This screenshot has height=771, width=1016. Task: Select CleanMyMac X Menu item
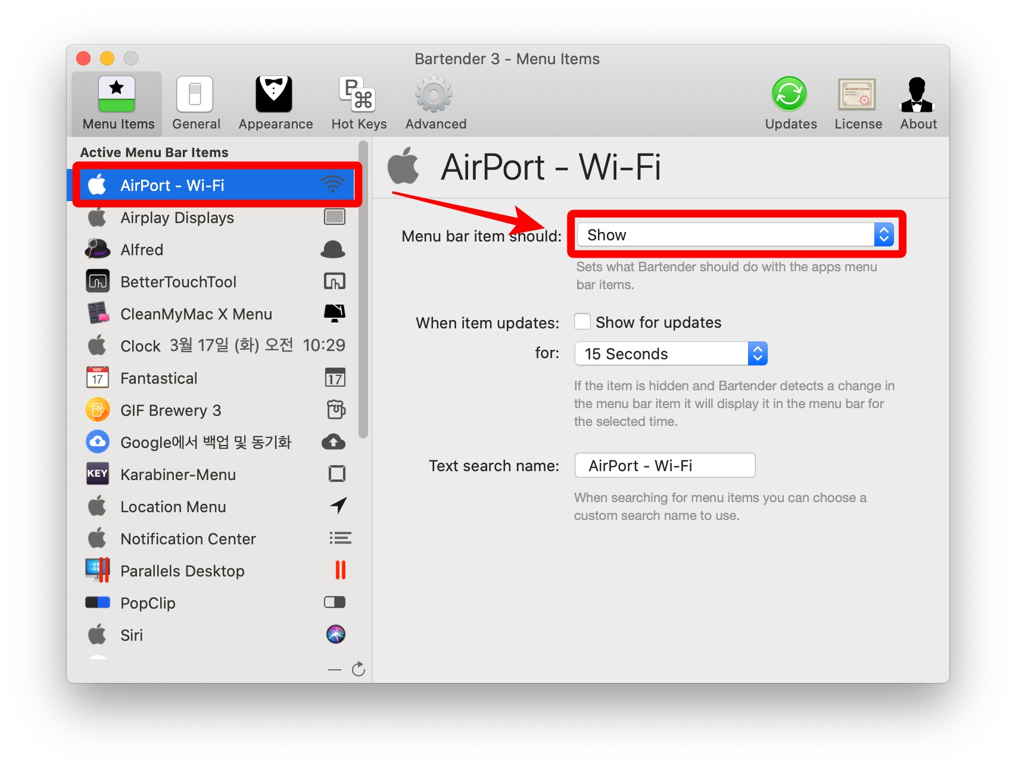coord(213,314)
